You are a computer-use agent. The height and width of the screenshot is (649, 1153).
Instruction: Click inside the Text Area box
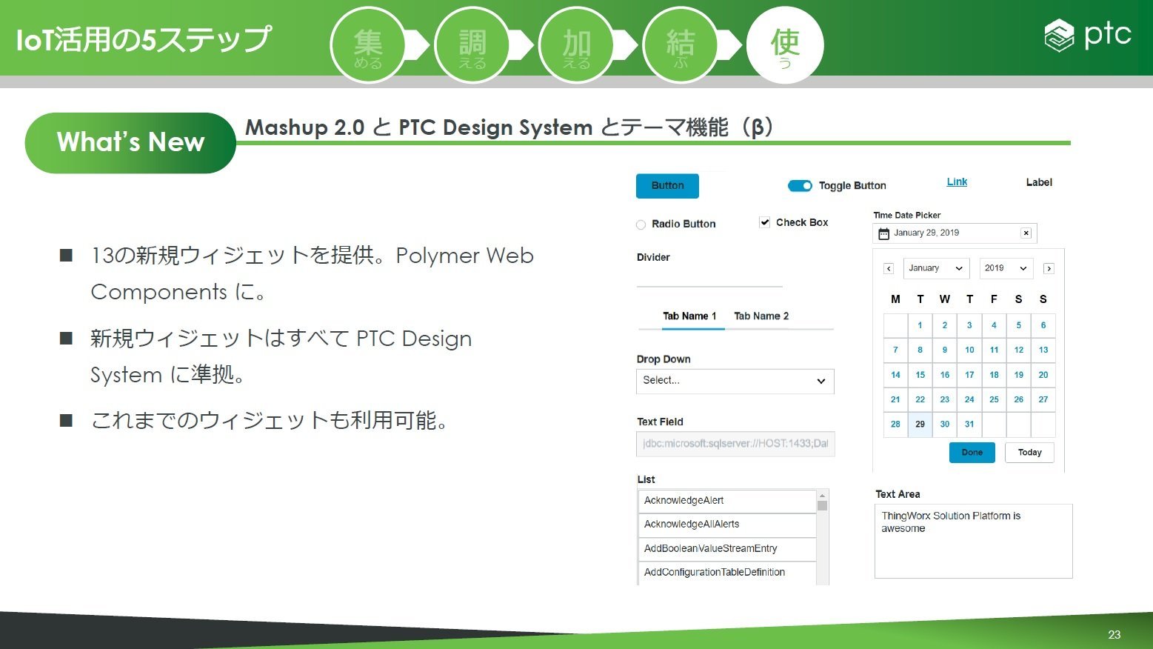point(973,542)
